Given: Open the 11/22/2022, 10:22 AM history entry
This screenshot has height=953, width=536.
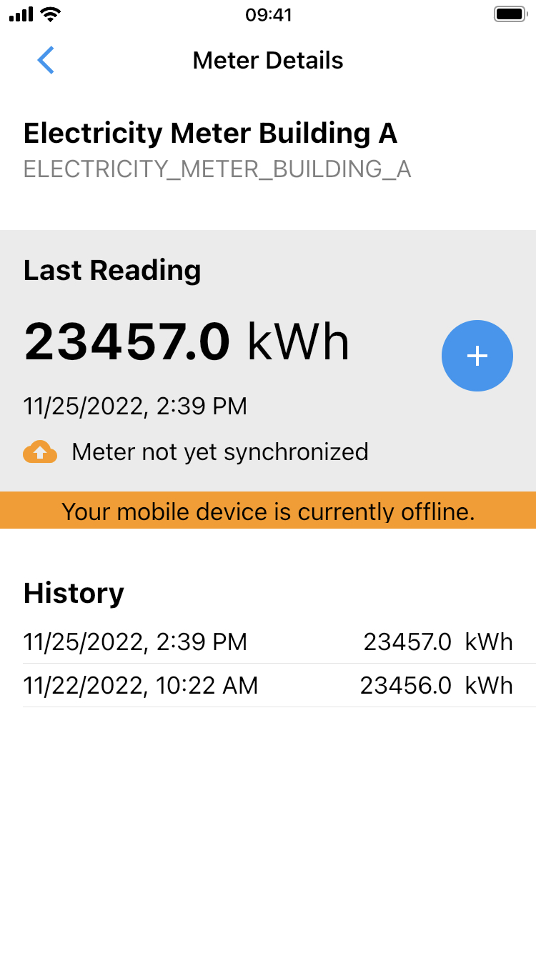Looking at the screenshot, I should (268, 686).
